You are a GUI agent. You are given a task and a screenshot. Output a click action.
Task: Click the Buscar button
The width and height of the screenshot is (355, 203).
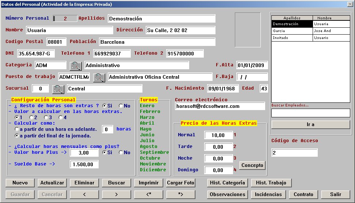click(x=117, y=183)
